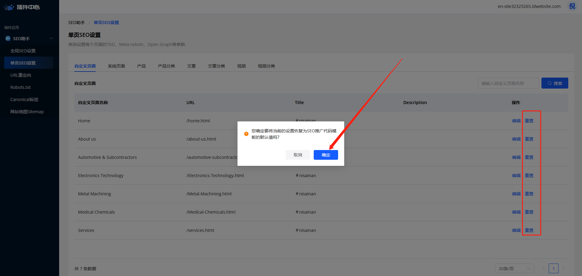This screenshot has height=276, width=582.
Task: Cancel the reset dialog with 取消
Action: tap(298, 155)
